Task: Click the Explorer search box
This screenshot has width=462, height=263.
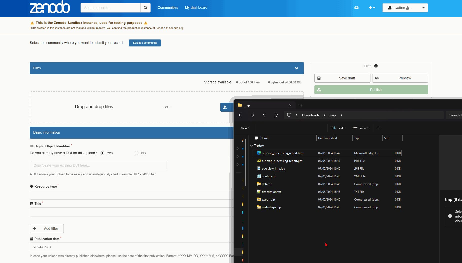Action: (454, 115)
